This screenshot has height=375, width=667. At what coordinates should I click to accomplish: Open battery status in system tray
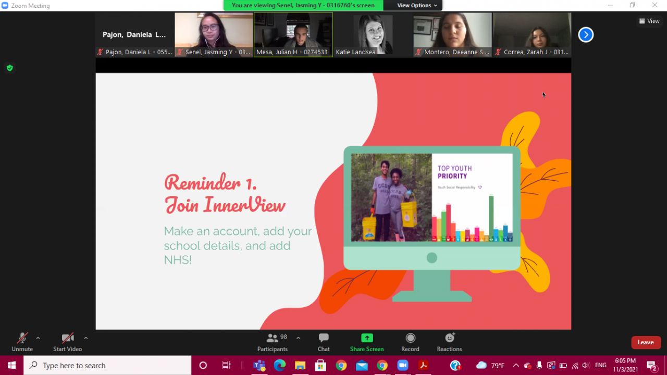tap(563, 365)
